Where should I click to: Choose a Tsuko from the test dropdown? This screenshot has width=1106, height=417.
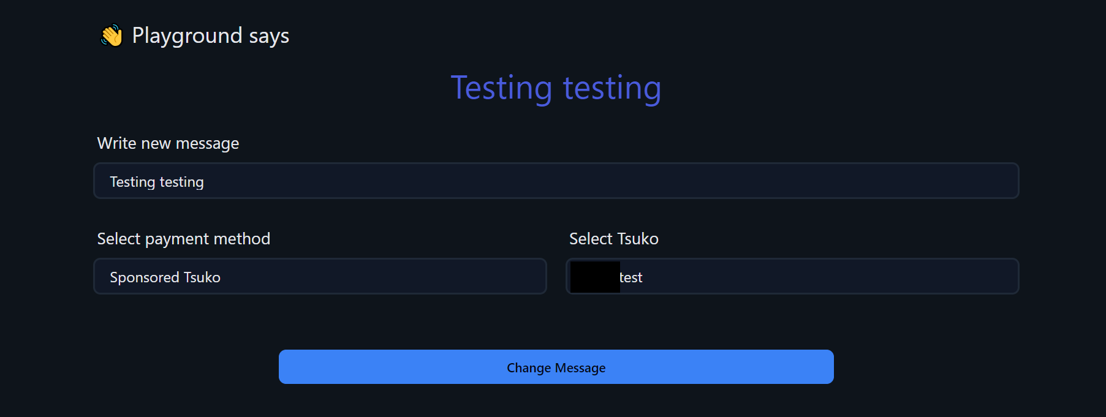pyautogui.click(x=792, y=276)
